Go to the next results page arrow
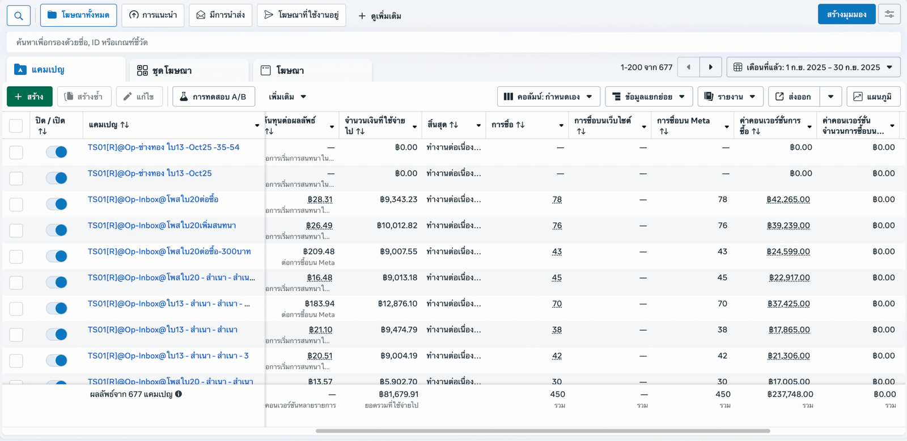 (x=710, y=67)
